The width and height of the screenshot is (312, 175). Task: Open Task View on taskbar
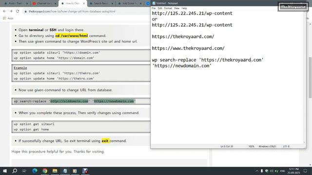click(x=24, y=171)
